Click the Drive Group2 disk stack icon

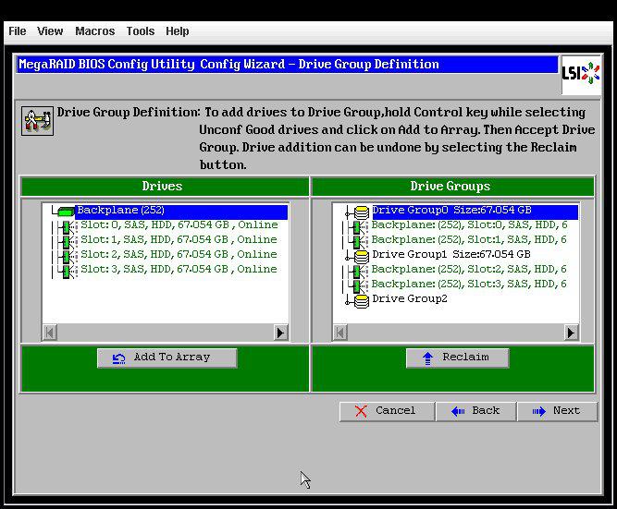point(361,299)
